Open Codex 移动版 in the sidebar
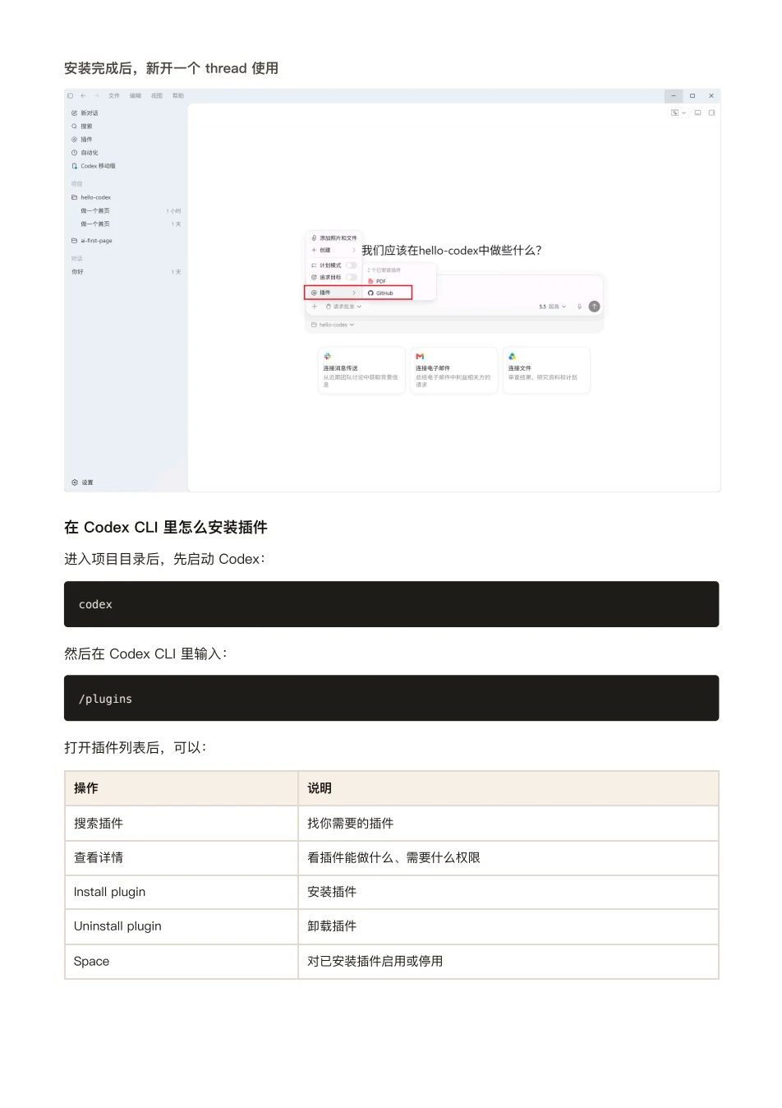 (94, 166)
